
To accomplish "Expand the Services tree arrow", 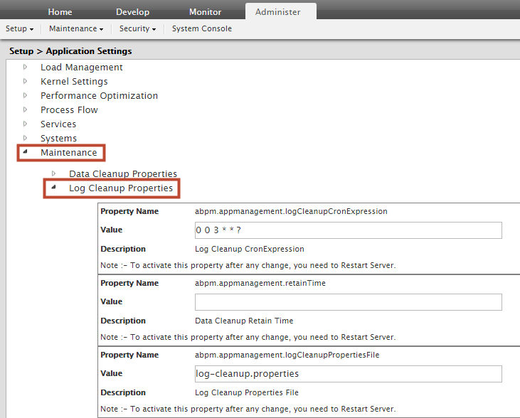I will coord(25,124).
